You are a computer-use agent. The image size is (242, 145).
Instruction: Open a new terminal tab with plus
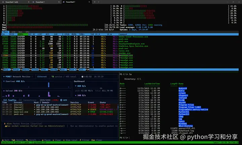(x=94, y=2)
